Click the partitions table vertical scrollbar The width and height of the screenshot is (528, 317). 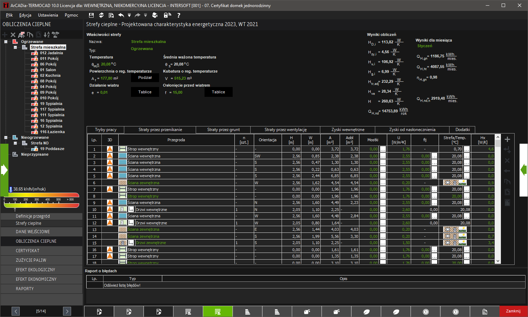coord(498,199)
